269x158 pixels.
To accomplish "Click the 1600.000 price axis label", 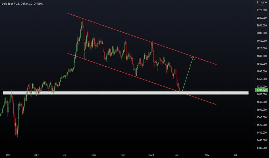I will coord(261,110).
